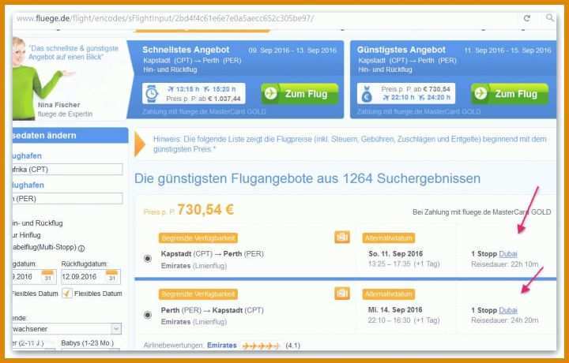Click the info icon next to Gabelflug(Multi-Stopp)
The height and width of the screenshot is (363, 569).
81,249
